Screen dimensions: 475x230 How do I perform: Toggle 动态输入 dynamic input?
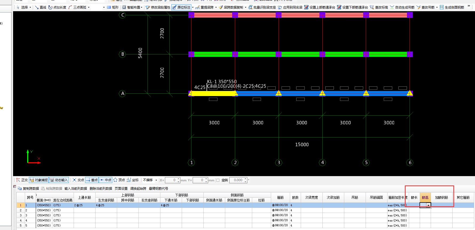click(59, 180)
